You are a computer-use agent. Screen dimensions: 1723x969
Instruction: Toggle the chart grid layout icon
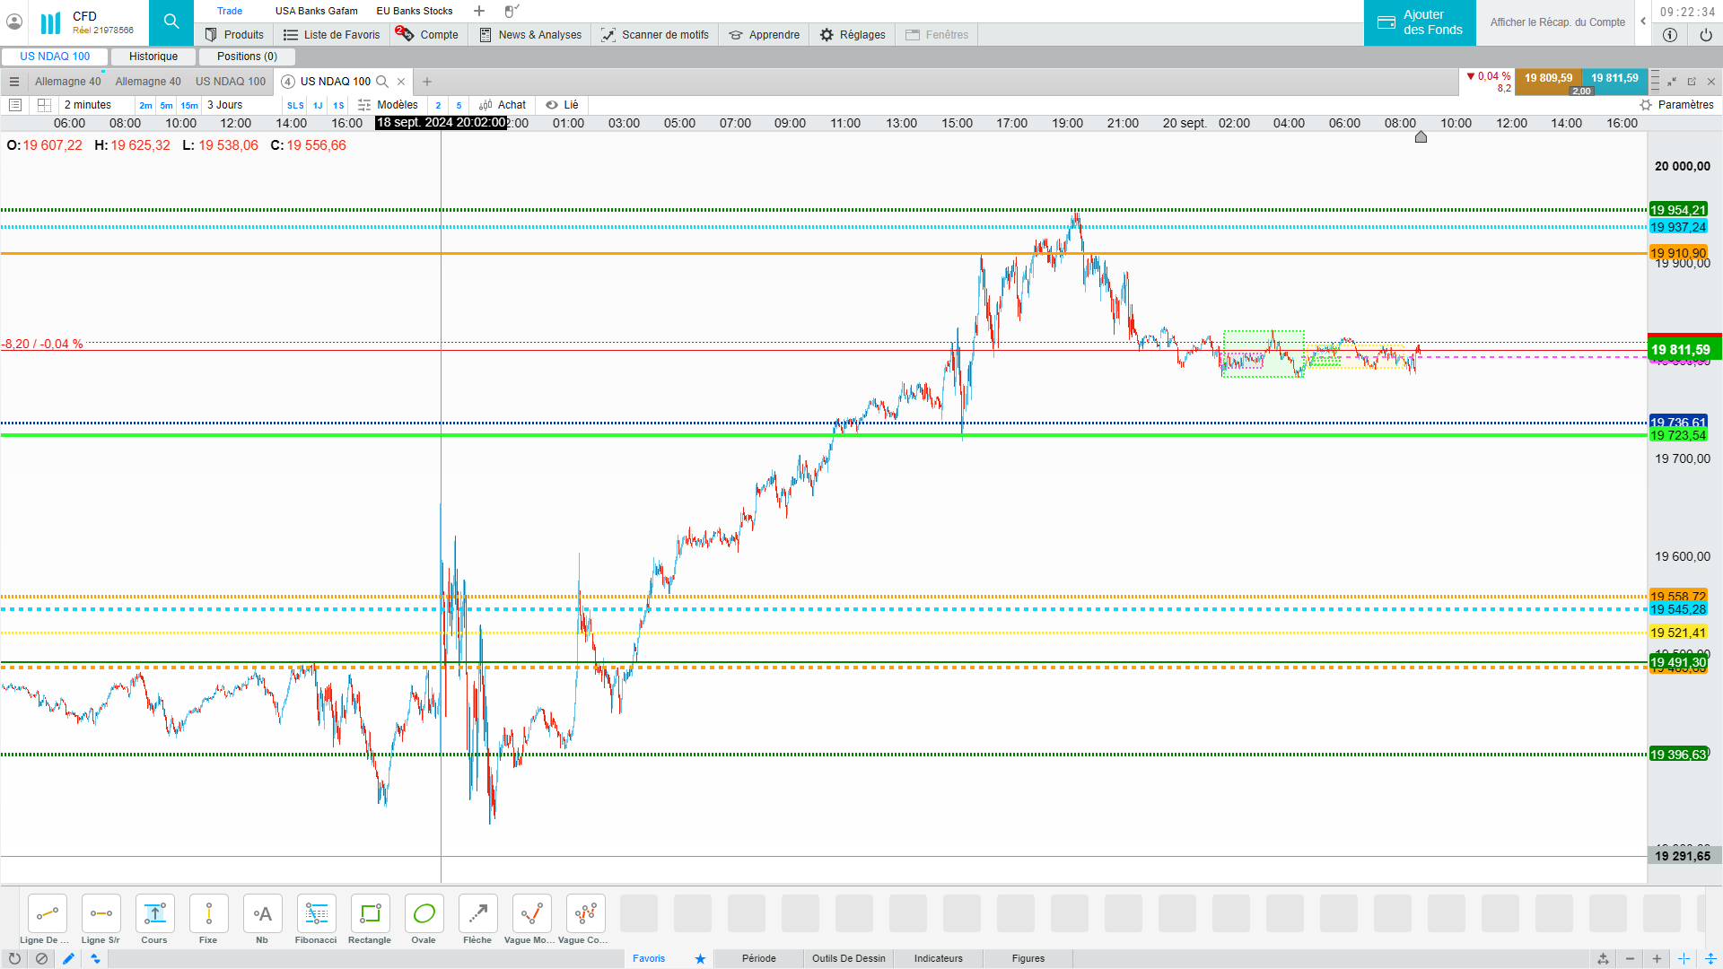tap(44, 105)
